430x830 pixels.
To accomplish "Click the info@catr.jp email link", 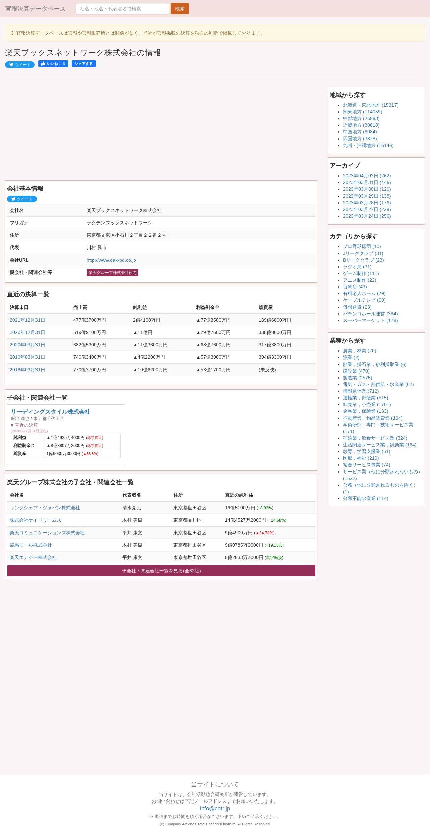I will coord(215,808).
